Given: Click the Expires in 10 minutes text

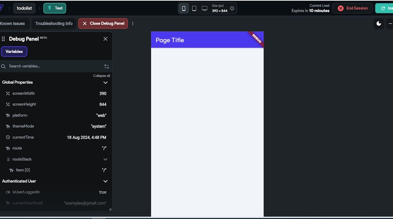Looking at the screenshot, I should pyautogui.click(x=310, y=11).
